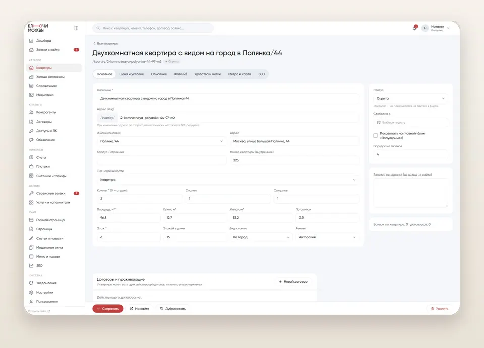Open Сервисные заявки in the sidebar
Viewport: 484px width, 348px height.
54,193
